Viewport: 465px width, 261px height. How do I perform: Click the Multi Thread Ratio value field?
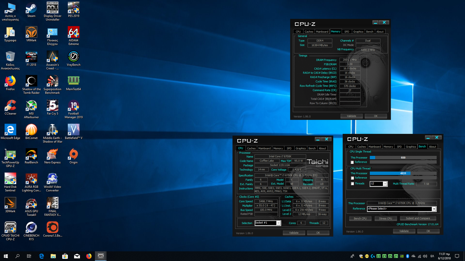click(426, 184)
